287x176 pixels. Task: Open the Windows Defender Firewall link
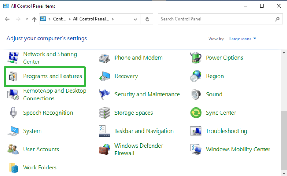click(x=139, y=149)
